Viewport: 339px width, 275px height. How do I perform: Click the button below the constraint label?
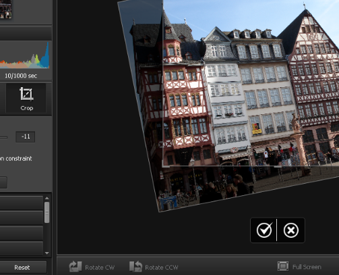coord(3,182)
